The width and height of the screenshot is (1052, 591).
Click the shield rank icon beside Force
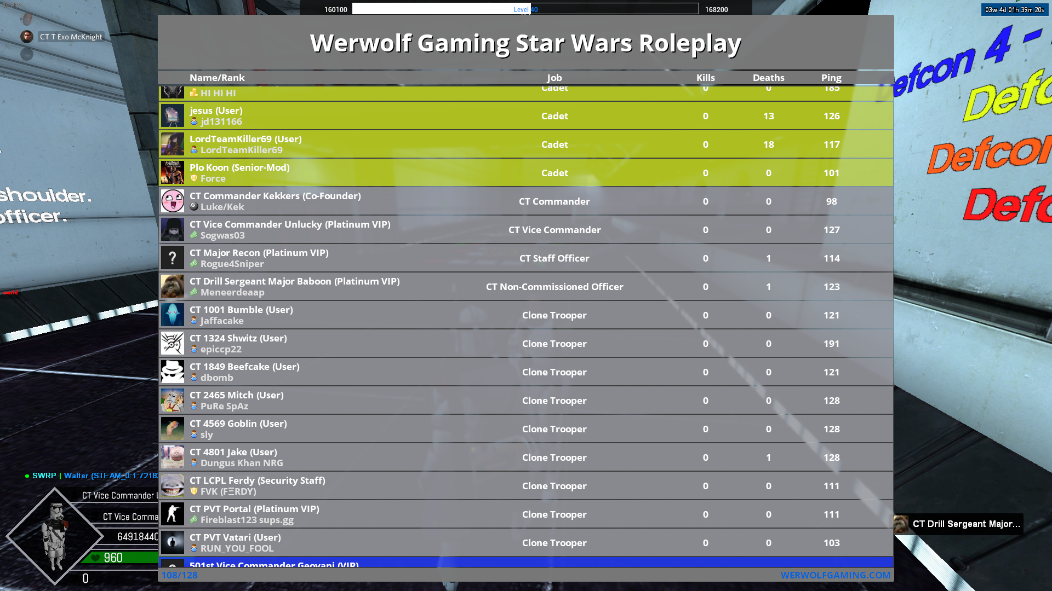tap(193, 178)
